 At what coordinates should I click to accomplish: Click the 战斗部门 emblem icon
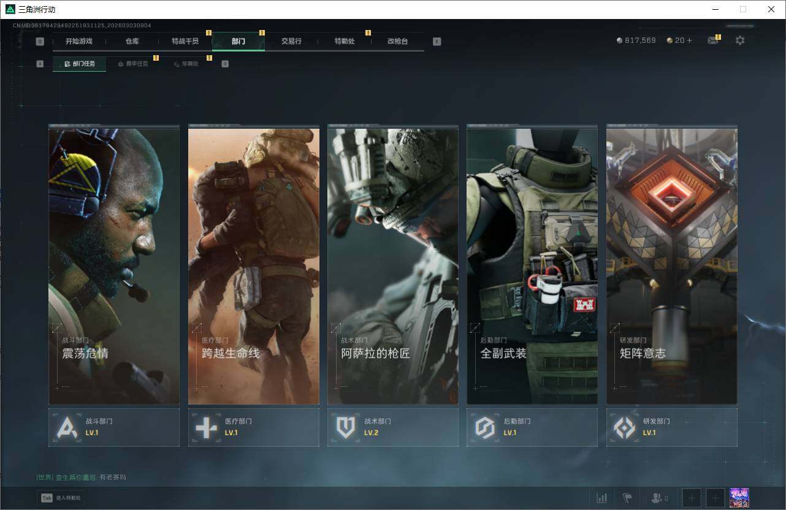[x=67, y=427]
